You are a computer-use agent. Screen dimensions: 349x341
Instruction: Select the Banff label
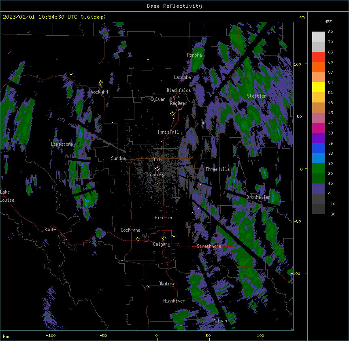tap(50, 230)
